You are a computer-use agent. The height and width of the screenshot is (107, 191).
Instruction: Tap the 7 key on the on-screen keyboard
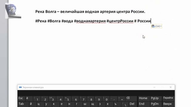tap(83, 99)
